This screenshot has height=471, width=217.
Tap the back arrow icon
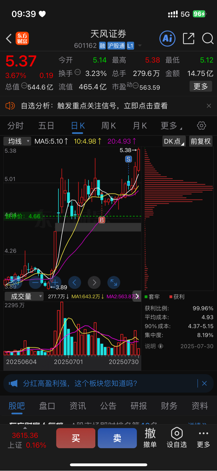[x=9, y=39]
